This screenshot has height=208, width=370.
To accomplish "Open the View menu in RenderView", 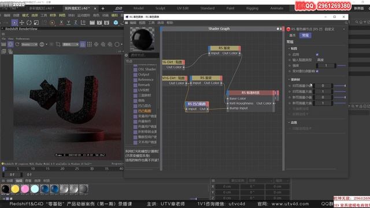I will pos(11,39).
